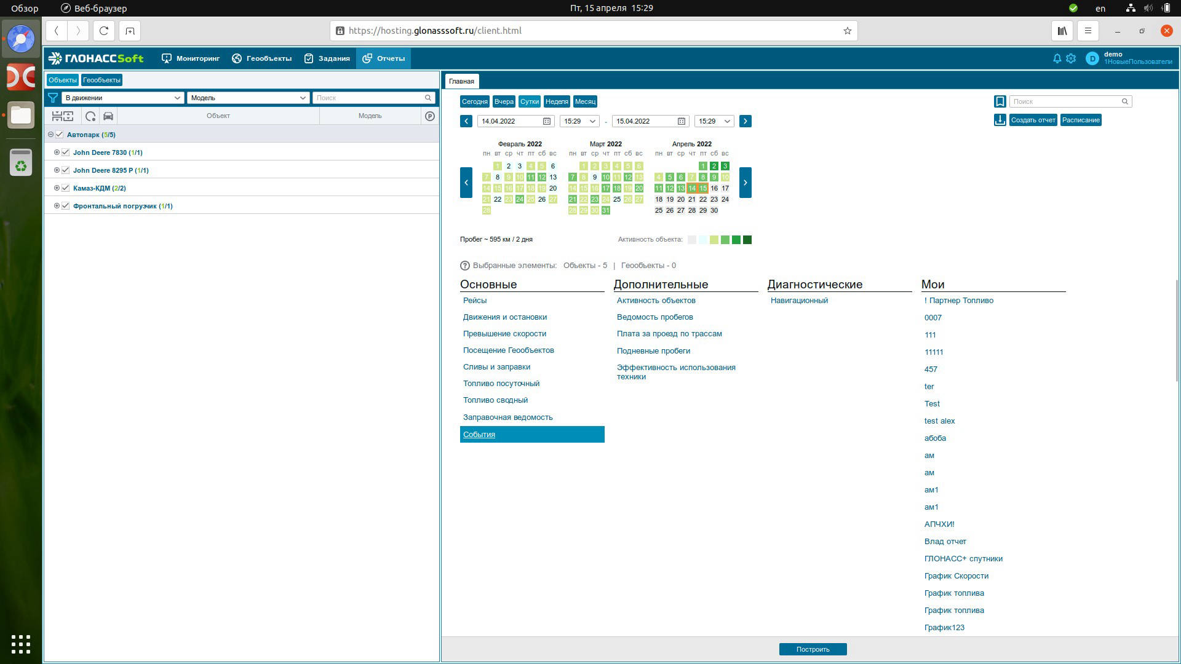Switch to the Геообъекты panel tab
Screen dimensions: 1181x664
coord(101,80)
